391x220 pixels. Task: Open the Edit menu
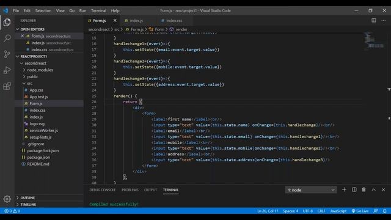coord(27,11)
